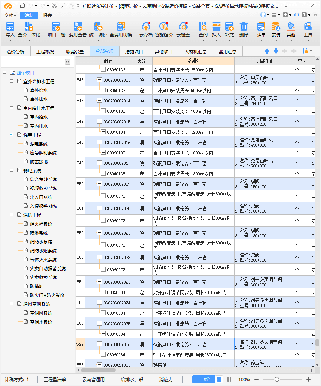Switch to the 措施项目 tab
Viewport: 321px width, 386px height.
click(x=134, y=52)
